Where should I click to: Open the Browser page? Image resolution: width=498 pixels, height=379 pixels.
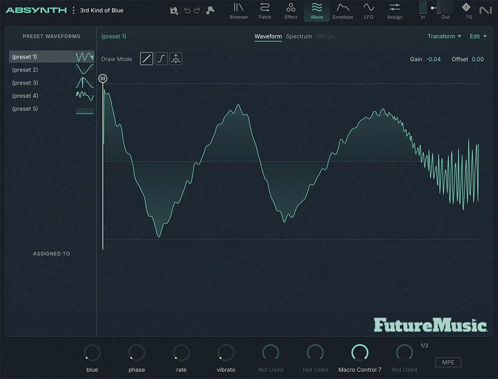point(239,11)
